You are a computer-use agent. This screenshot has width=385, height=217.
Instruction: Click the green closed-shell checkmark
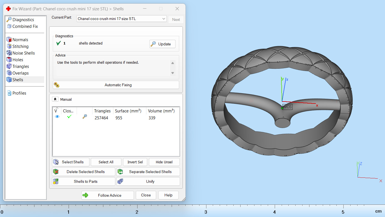coord(69,117)
